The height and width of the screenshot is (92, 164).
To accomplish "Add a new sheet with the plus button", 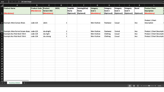I will [24, 83].
